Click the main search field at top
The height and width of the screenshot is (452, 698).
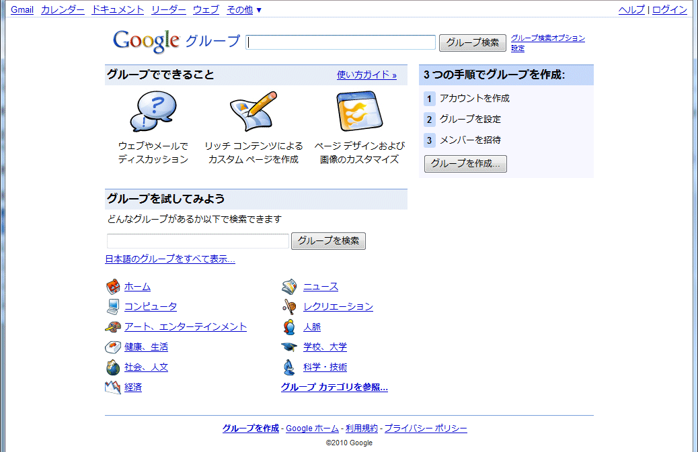[x=341, y=42]
